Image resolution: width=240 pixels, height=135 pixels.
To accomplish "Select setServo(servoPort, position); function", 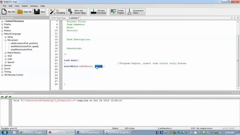I will click(x=24, y=43).
